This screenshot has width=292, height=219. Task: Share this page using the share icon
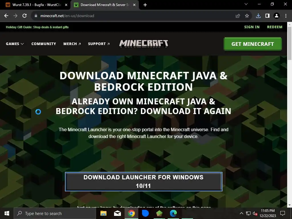(x=238, y=16)
